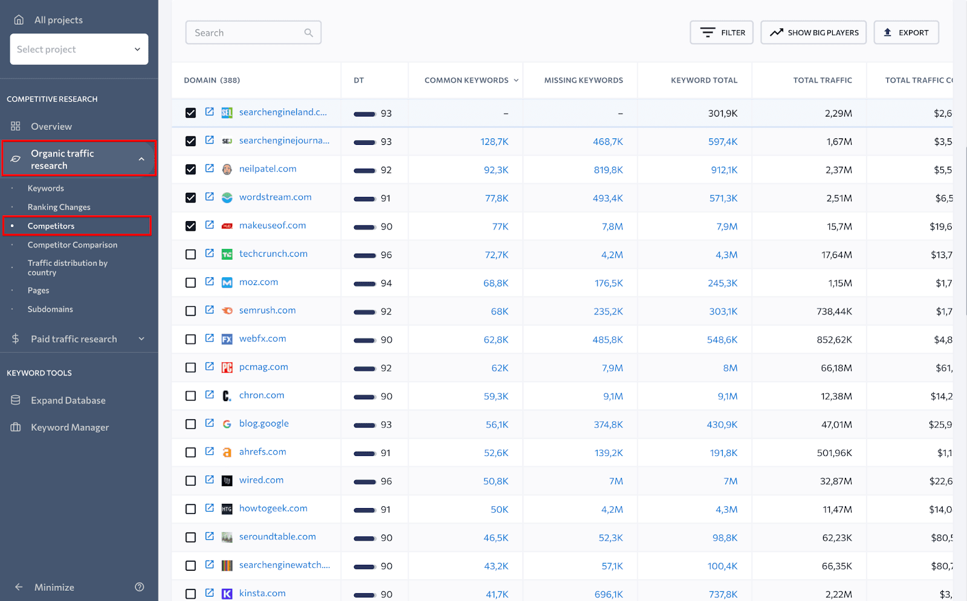Click the DT bar for wired.com
967x601 pixels.
pyautogui.click(x=365, y=481)
